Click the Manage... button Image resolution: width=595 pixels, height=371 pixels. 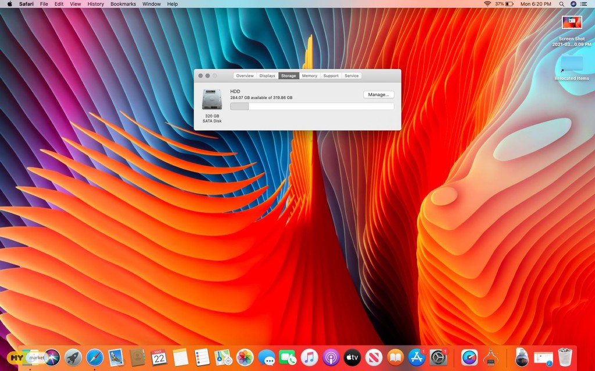tap(378, 94)
